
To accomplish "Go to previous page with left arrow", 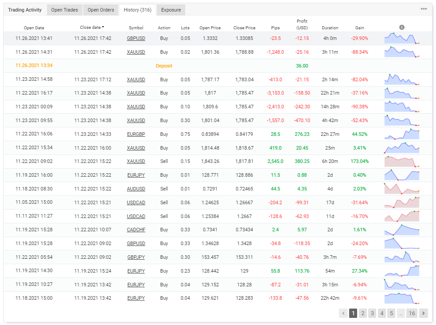I will [x=343, y=313].
